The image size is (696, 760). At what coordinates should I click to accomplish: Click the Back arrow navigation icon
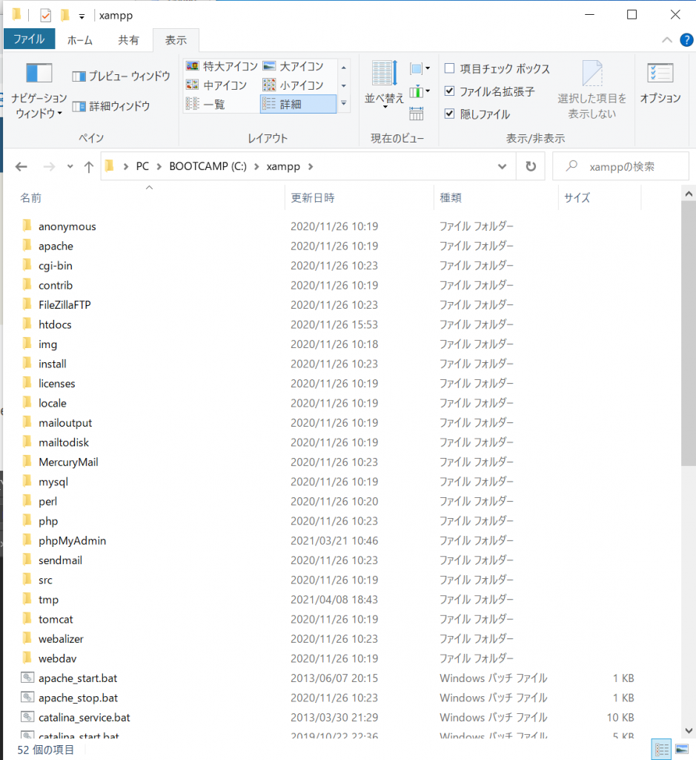[21, 167]
